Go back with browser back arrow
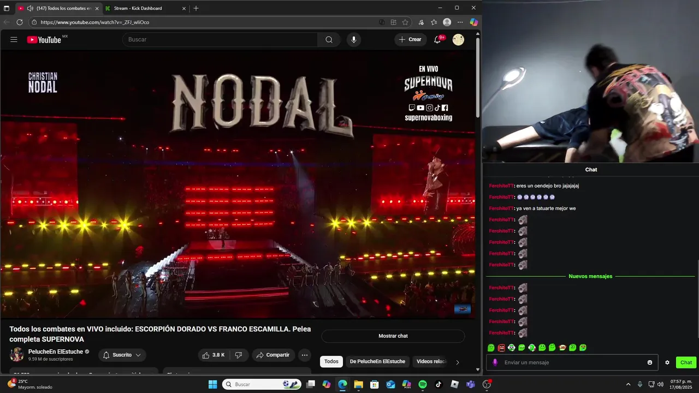The width and height of the screenshot is (699, 393). [7, 22]
